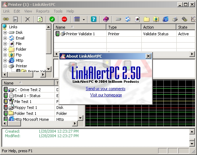This screenshot has height=155, width=197.
Task: Click the bottom list scroll right arrow
Action: click(75, 124)
